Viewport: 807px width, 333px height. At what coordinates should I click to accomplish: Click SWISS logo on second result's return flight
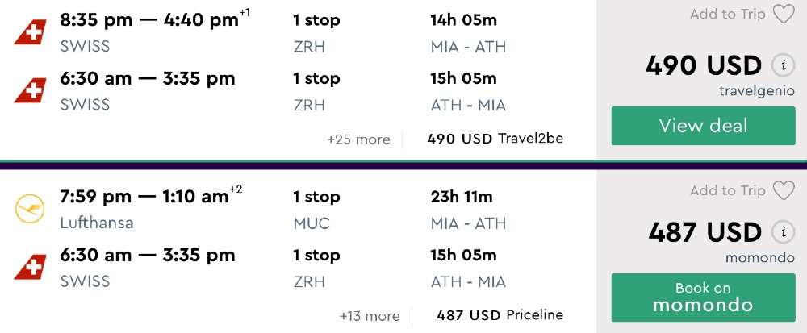(29, 268)
